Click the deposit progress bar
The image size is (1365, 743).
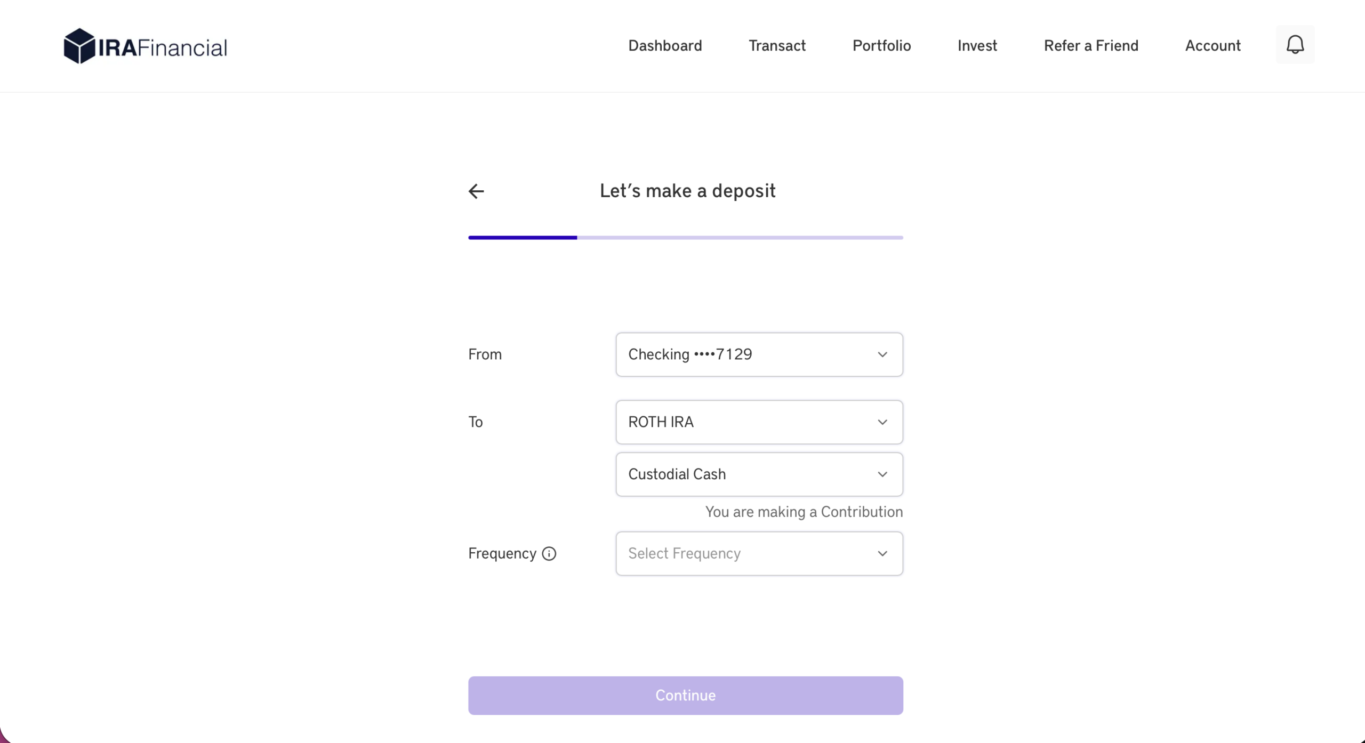click(x=686, y=238)
